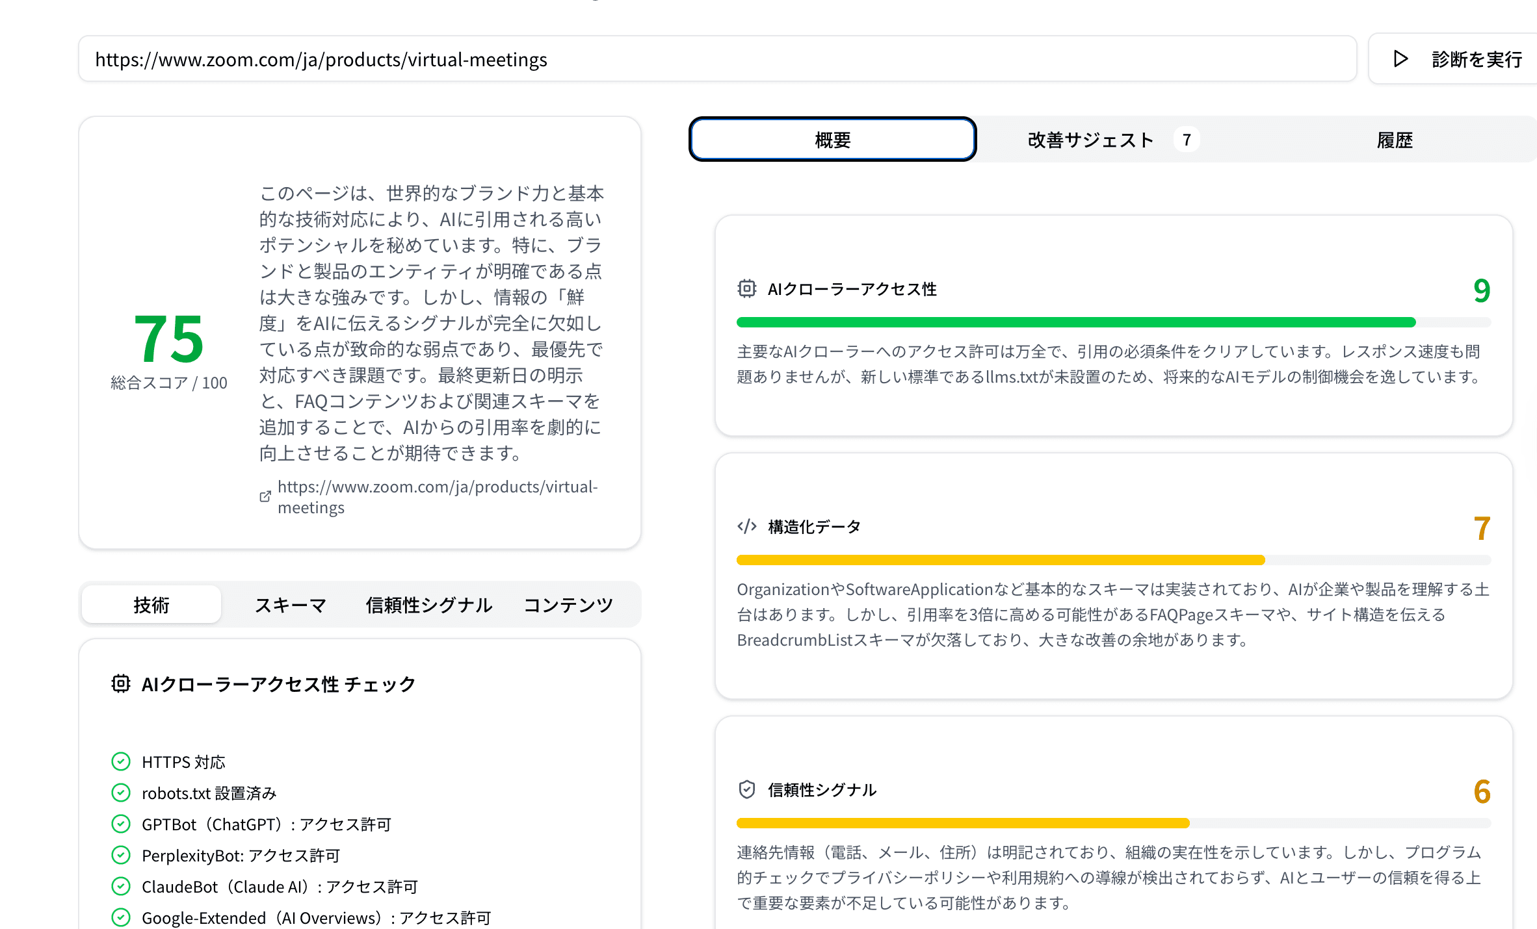Viewport: 1537px width, 929px height.
Task: Click the green check icon next to HTTPS 対応
Action: (x=121, y=761)
